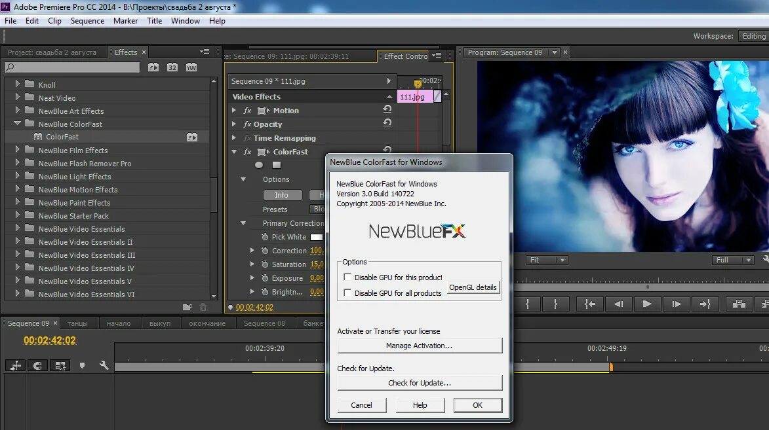Toggle animation stopwatch for Pick White
The height and width of the screenshot is (430, 769).
[265, 236]
